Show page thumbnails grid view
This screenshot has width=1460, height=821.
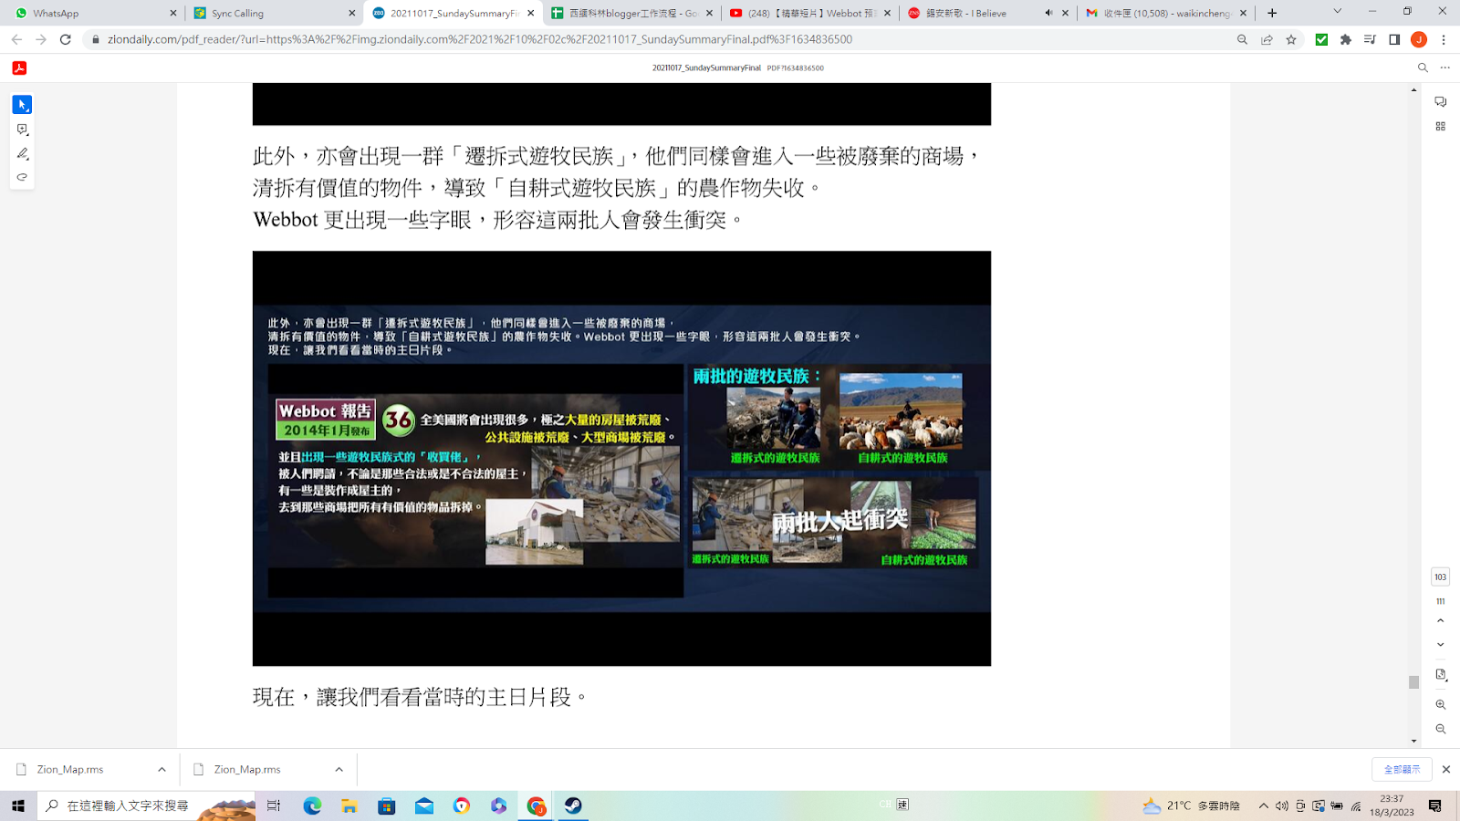tap(1440, 127)
